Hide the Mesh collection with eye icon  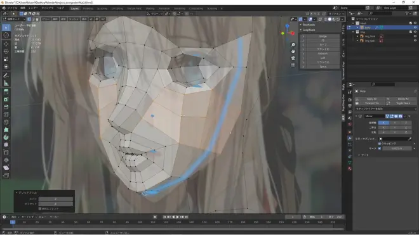point(415,23)
